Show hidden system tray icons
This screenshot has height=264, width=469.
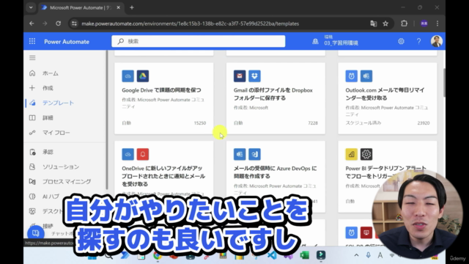coord(356,255)
